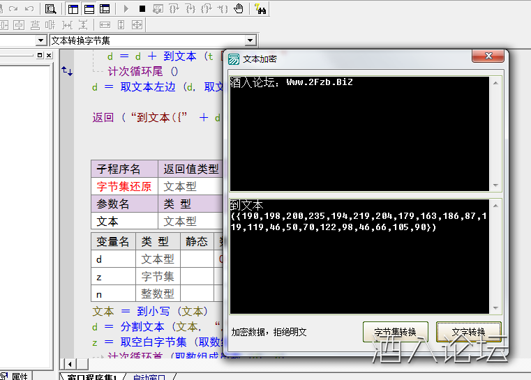Close the left side panel

coord(48,55)
